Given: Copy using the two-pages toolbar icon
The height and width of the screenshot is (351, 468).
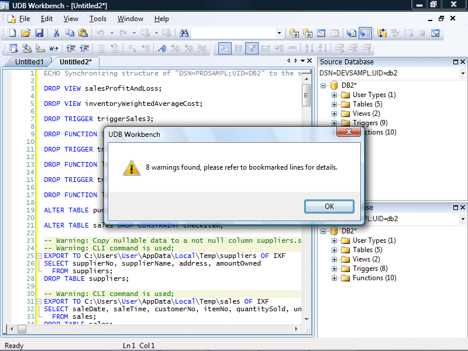Looking at the screenshot, I should pos(70,33).
